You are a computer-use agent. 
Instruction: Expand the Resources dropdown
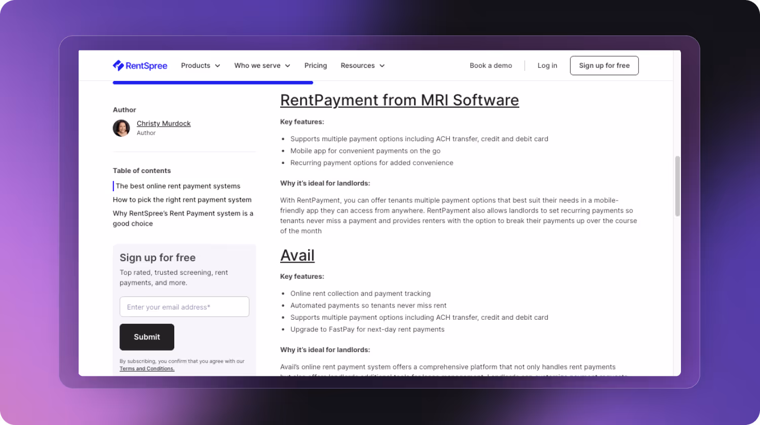363,66
